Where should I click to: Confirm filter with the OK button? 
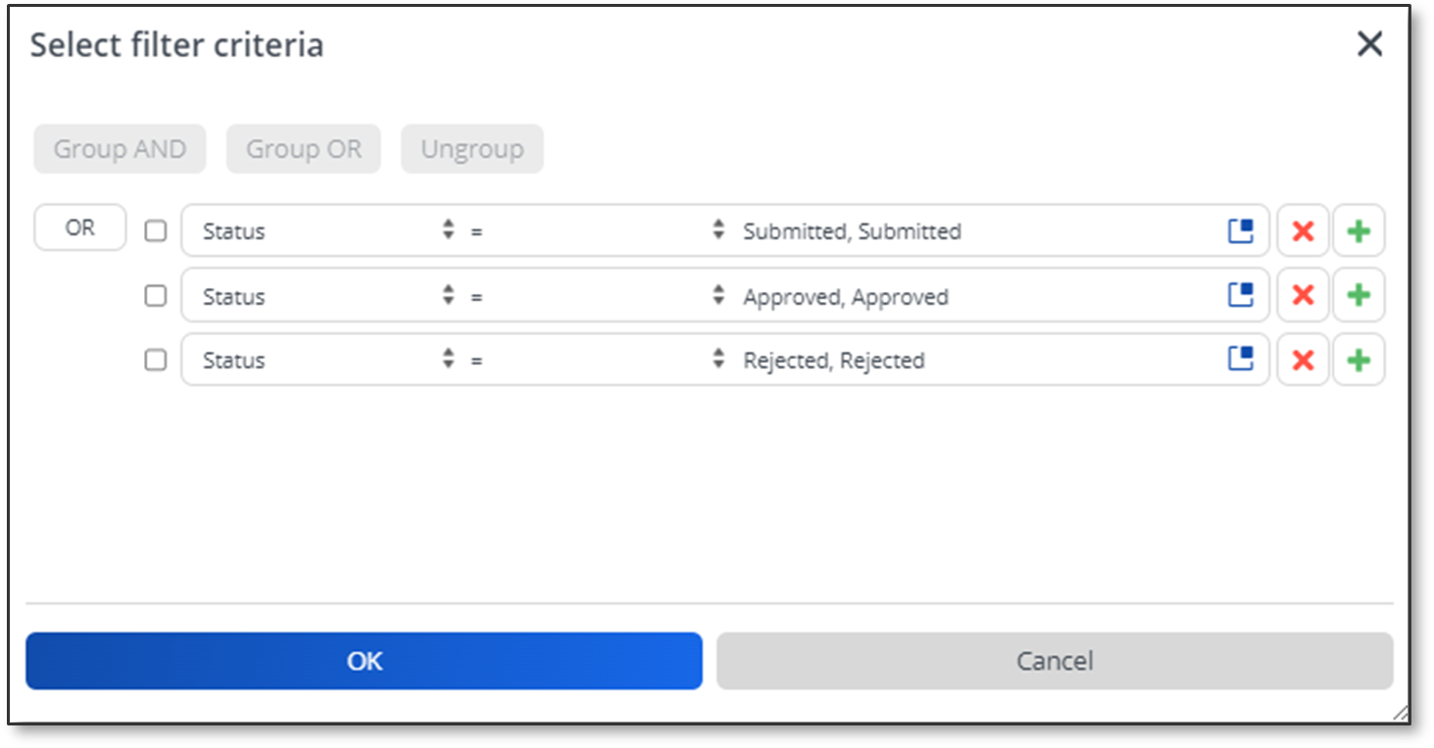click(364, 661)
